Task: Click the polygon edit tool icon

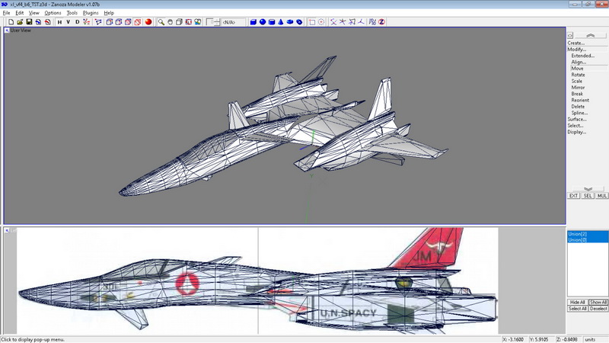Action: 352,22
